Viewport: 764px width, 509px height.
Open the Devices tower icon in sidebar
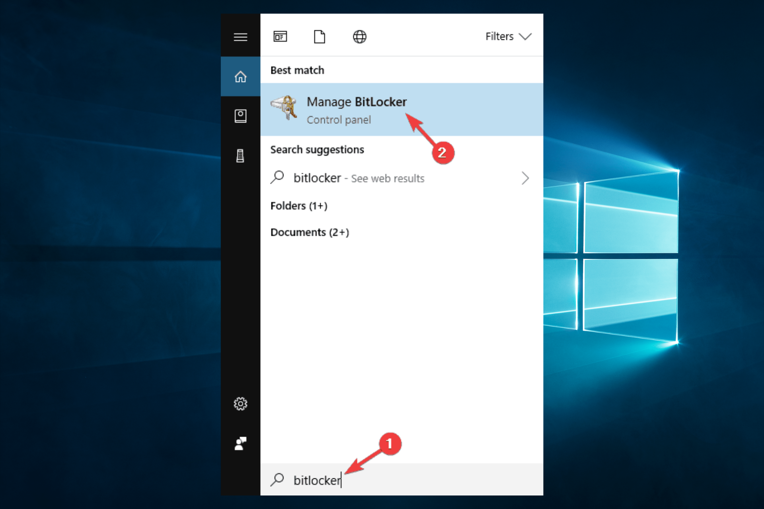(240, 155)
